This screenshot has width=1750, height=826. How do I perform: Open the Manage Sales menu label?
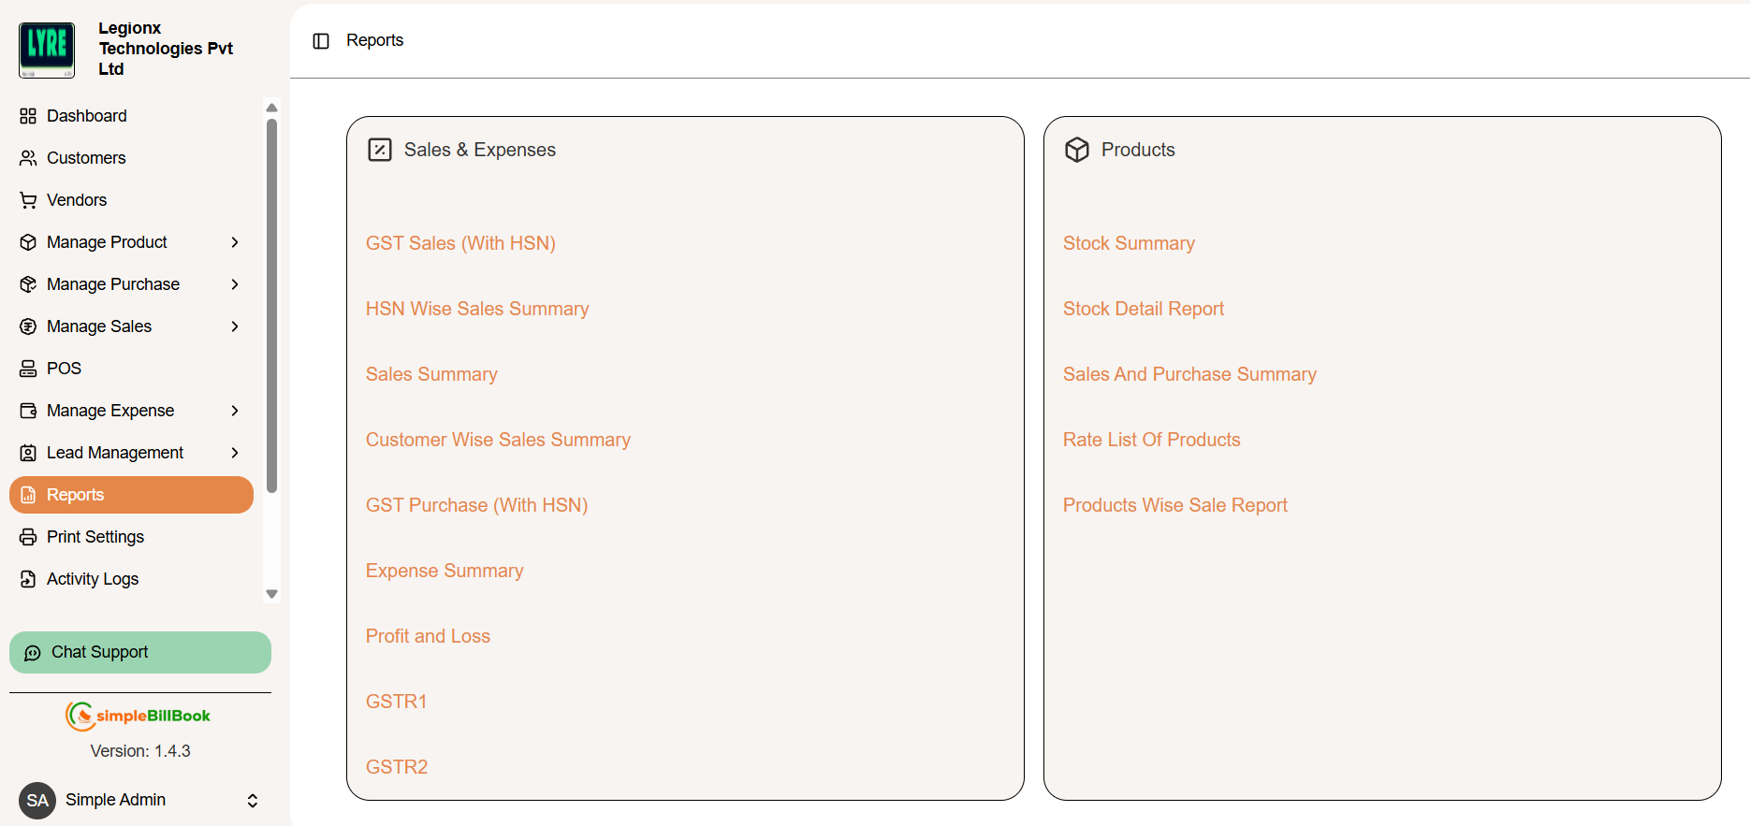click(99, 326)
